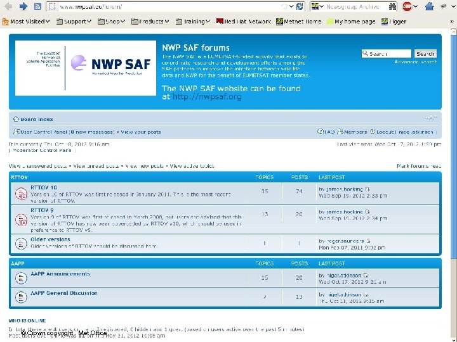View latest post icon by roger.saunders

pyautogui.click(x=368, y=241)
